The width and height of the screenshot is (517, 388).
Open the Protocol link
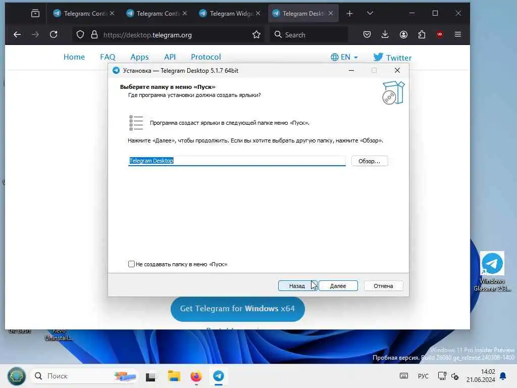206,57
